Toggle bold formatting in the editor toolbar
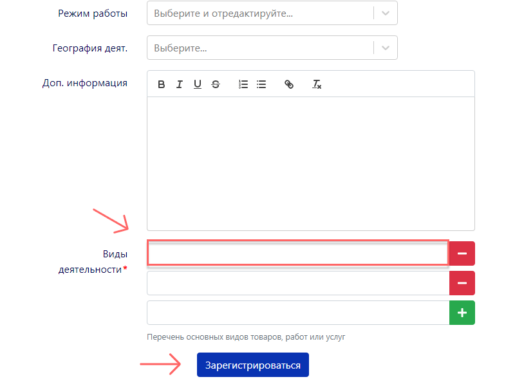Viewport: 515px width, 386px height. pyautogui.click(x=162, y=84)
